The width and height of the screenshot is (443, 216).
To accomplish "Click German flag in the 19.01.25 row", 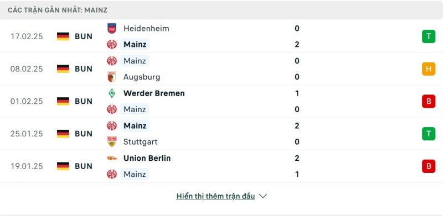I will click(63, 166).
